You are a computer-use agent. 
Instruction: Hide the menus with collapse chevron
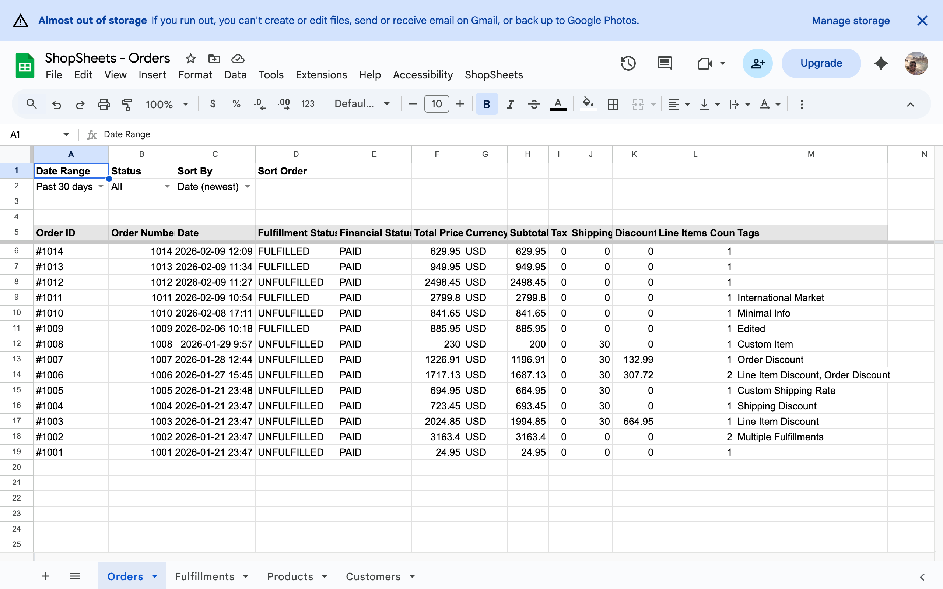910,104
